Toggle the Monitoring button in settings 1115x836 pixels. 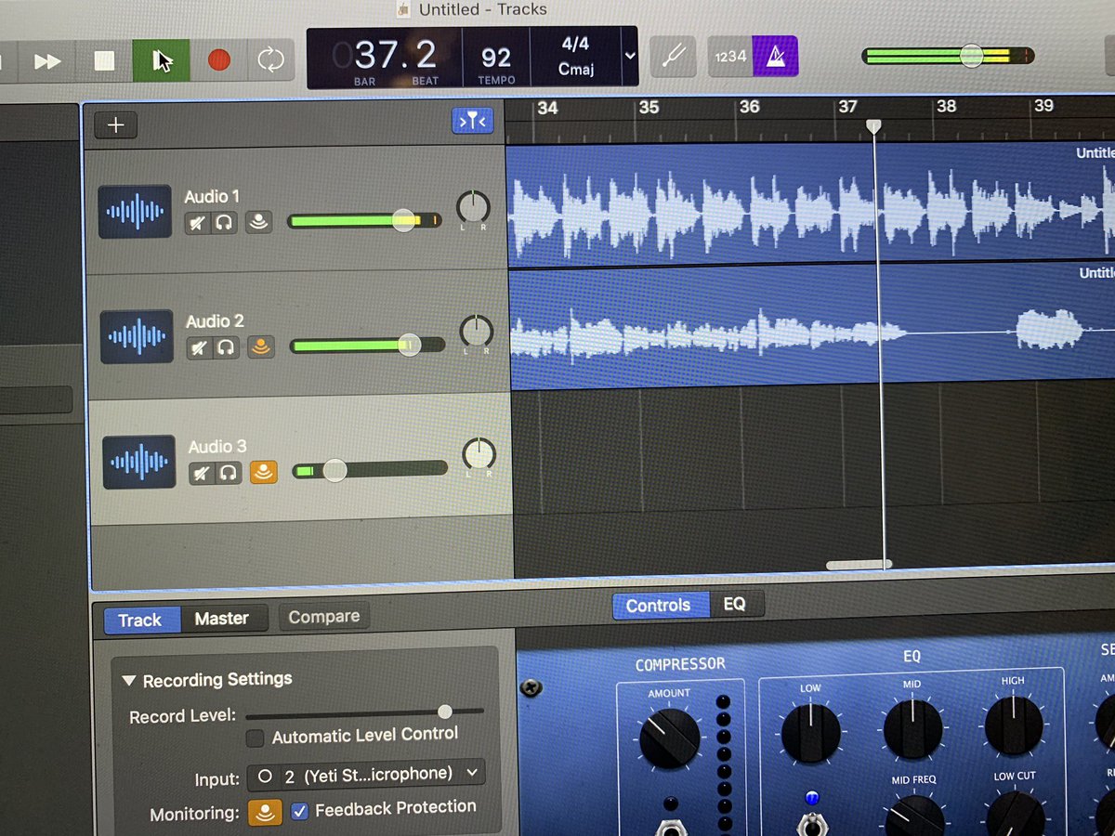[x=265, y=813]
